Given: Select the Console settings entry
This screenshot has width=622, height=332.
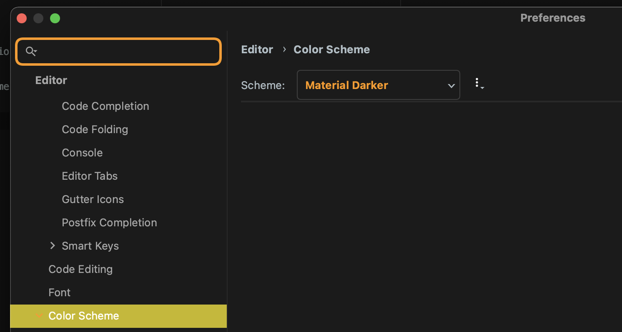Looking at the screenshot, I should [82, 153].
